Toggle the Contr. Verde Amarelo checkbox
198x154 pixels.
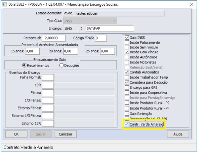pos(127,124)
